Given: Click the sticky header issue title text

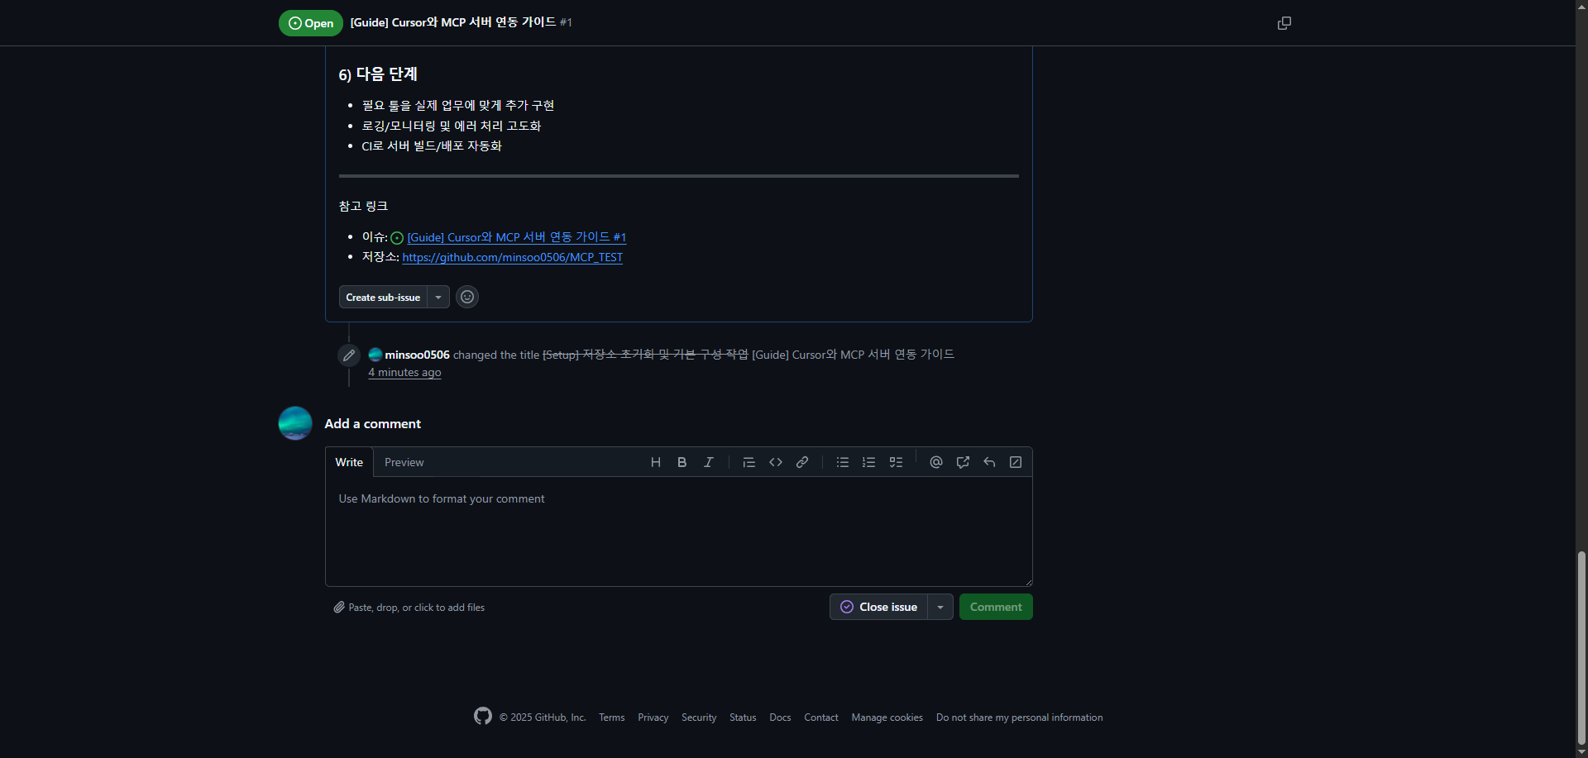Looking at the screenshot, I should (453, 22).
